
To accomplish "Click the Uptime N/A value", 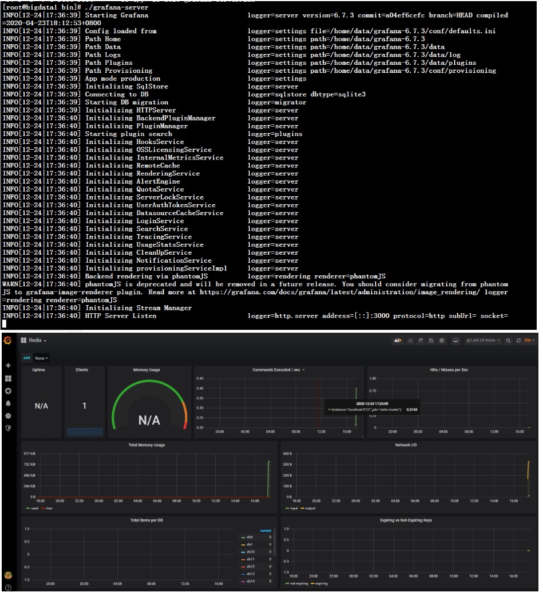I will pyautogui.click(x=41, y=406).
